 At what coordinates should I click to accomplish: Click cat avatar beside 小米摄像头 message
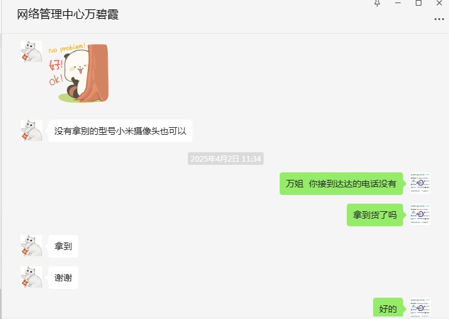click(x=31, y=130)
